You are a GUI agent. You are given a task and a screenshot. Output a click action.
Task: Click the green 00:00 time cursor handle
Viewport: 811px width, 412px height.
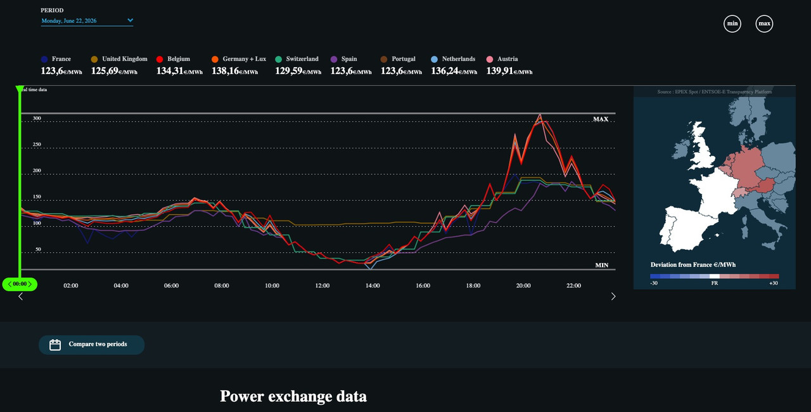(20, 284)
